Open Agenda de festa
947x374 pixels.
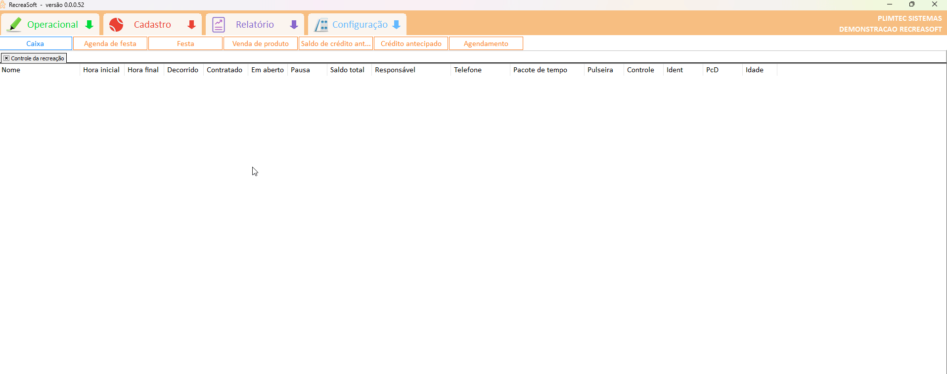pyautogui.click(x=110, y=44)
